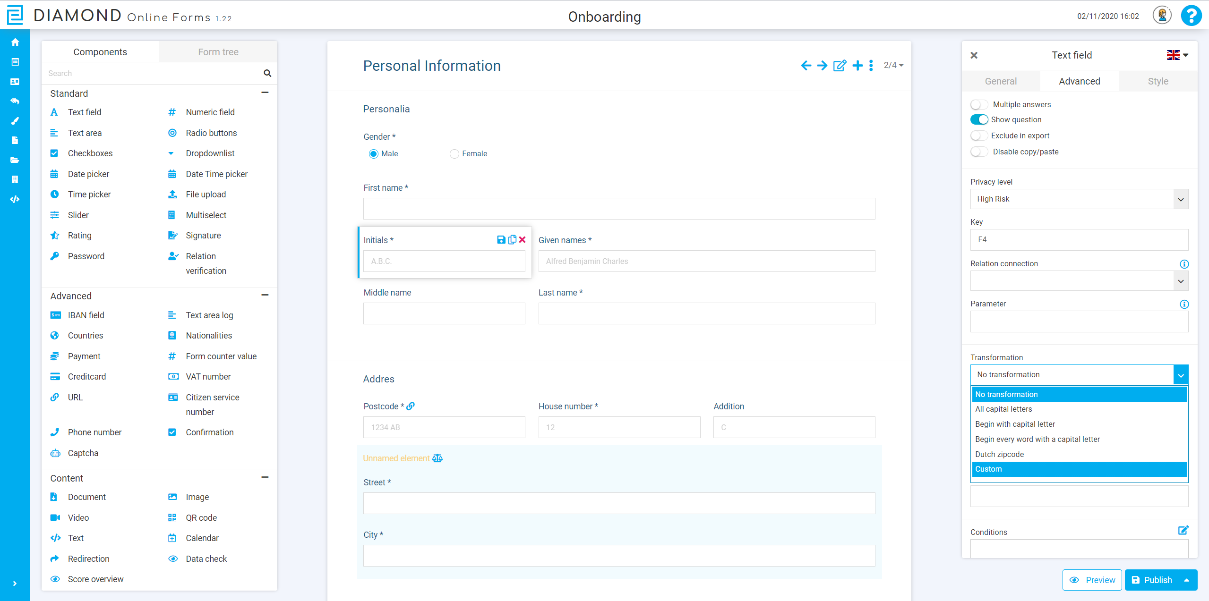
Task: Click the Conditions edit icon
Action: (1183, 530)
